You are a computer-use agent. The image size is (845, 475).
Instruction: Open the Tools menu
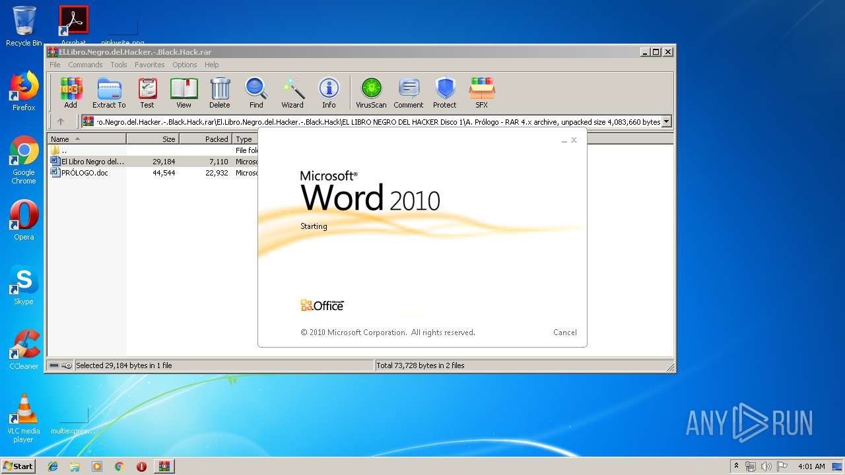(x=119, y=65)
